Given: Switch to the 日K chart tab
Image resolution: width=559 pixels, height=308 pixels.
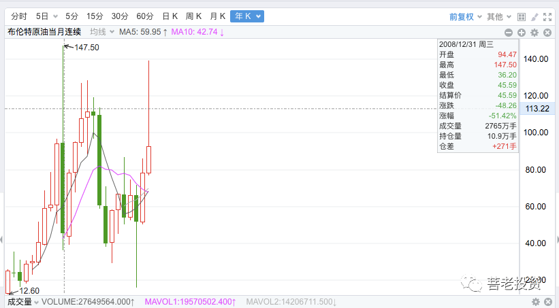Looking at the screenshot, I should (x=169, y=16).
